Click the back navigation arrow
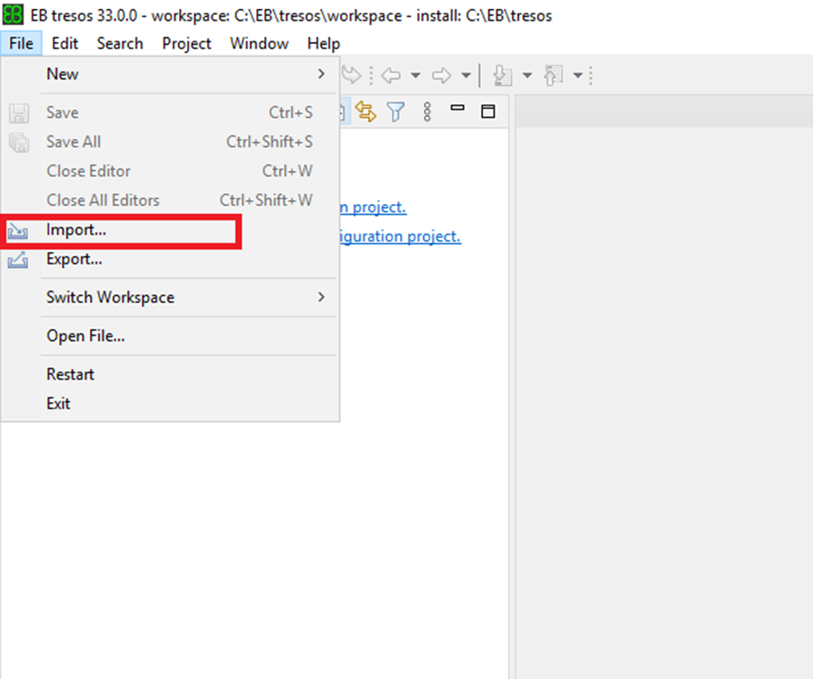Image resolution: width=814 pixels, height=679 pixels. 391,76
